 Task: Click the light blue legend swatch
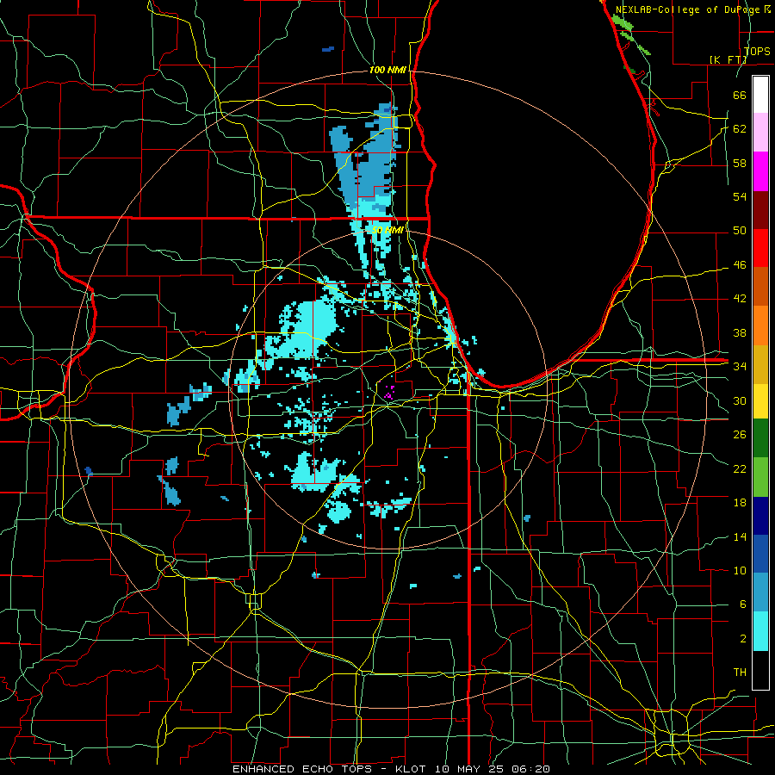pos(760,592)
